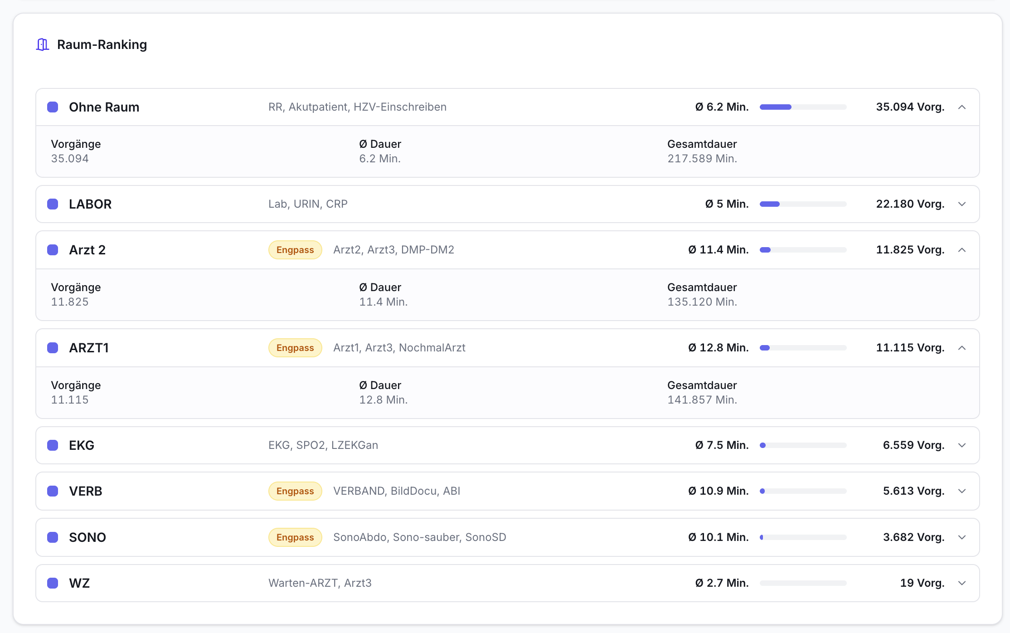The image size is (1010, 633).
Task: Expand the SONO row chevron
Action: tap(962, 537)
